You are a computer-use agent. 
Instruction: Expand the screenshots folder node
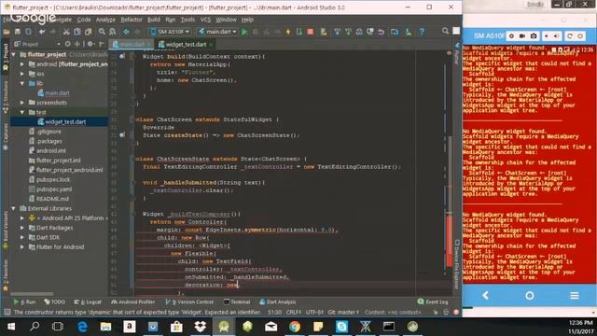click(x=22, y=103)
